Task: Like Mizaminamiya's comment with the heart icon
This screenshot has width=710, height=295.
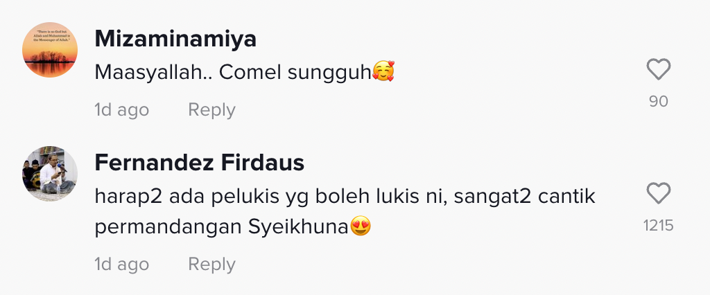Action: point(658,69)
